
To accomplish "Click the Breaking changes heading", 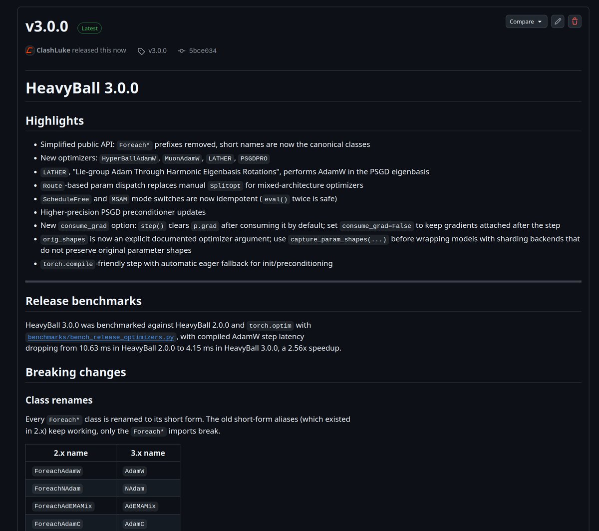I will point(75,372).
